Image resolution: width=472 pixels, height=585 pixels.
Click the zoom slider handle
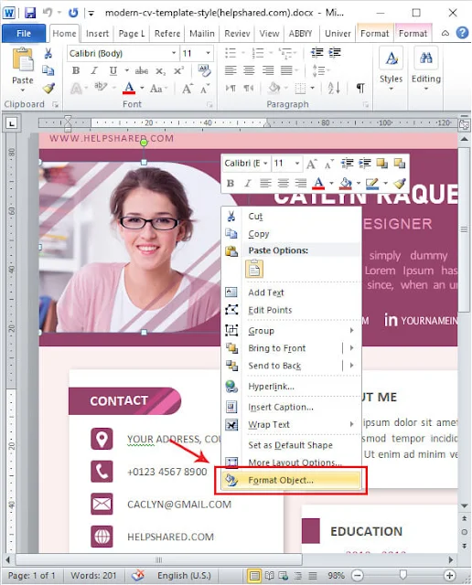pyautogui.click(x=402, y=574)
